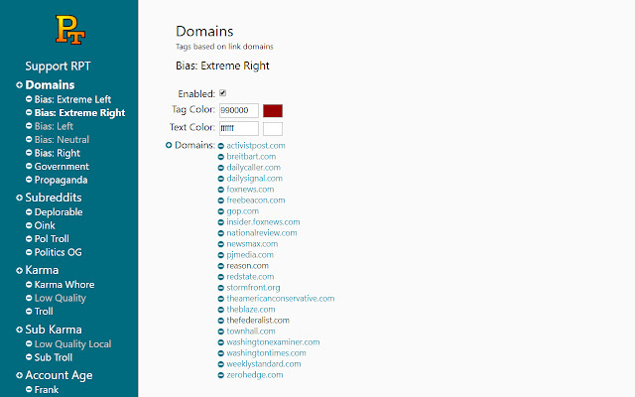This screenshot has height=397, width=635.
Task: Toggle the Enabled checkbox
Action: pos(222,93)
